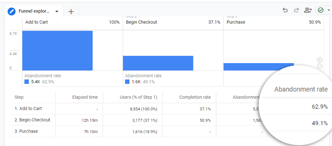Click the blue Purchase funnel bar

click(x=258, y=67)
